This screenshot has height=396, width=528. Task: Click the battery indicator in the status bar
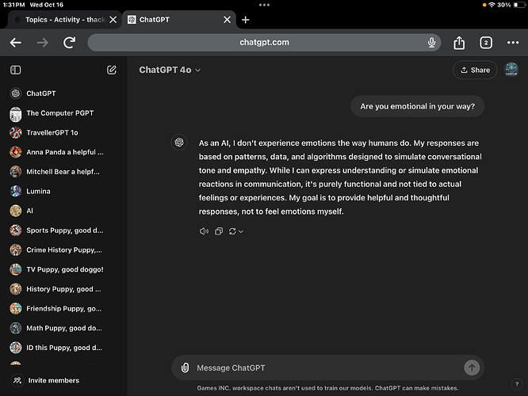point(519,5)
